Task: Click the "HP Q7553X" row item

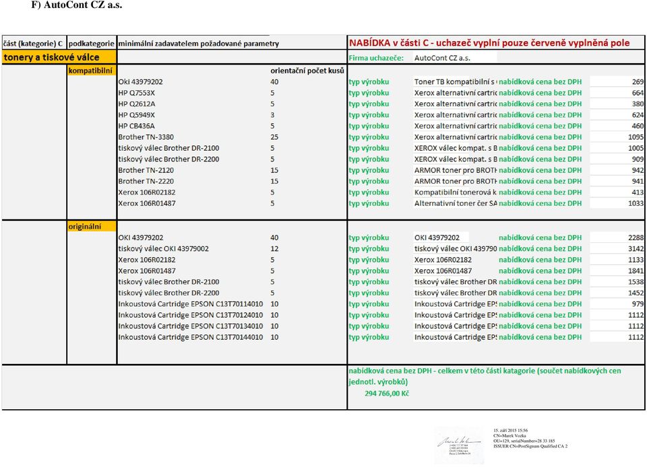Action: coord(137,93)
